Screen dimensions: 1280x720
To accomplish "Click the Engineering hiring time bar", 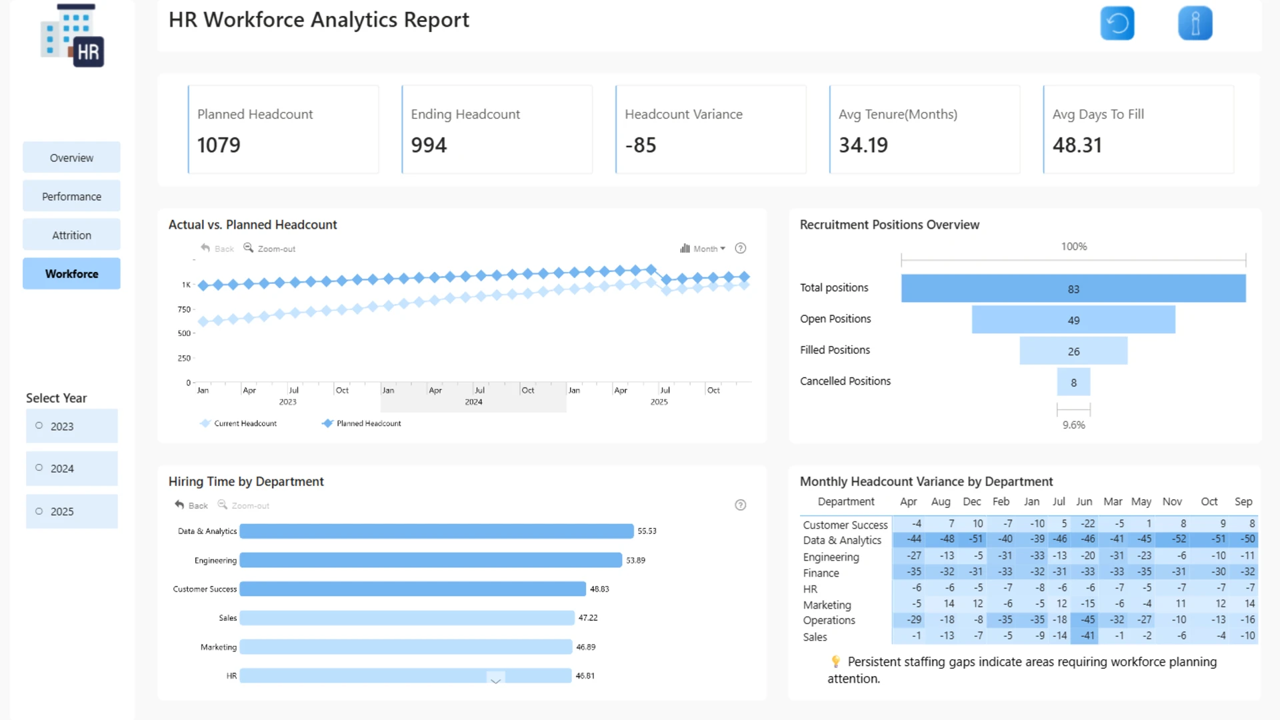I will point(431,560).
